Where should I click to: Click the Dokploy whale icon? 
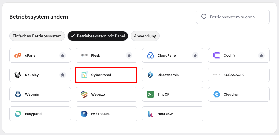(18, 75)
